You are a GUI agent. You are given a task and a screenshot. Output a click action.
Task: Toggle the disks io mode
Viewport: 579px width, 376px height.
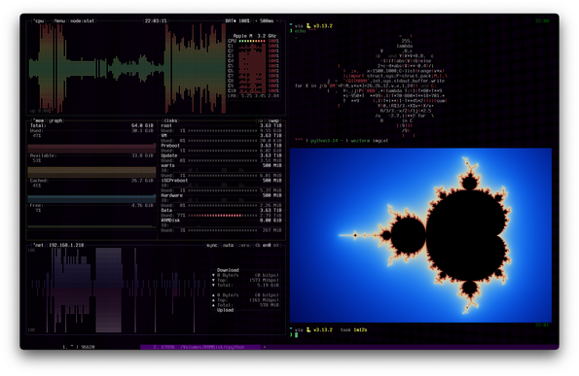[x=261, y=120]
